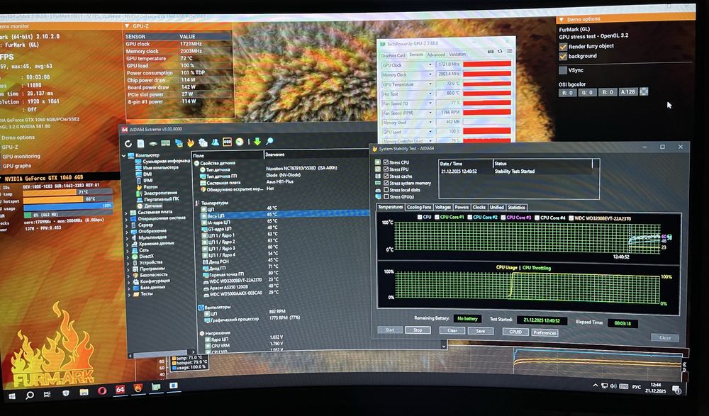This screenshot has height=416, width=709.
Task: Open the Statistics tab in Stability Test
Action: click(x=516, y=208)
